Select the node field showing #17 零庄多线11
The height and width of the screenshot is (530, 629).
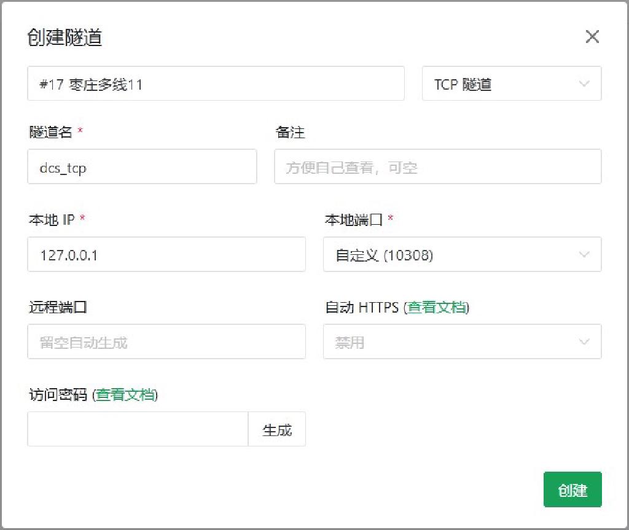pyautogui.click(x=215, y=84)
